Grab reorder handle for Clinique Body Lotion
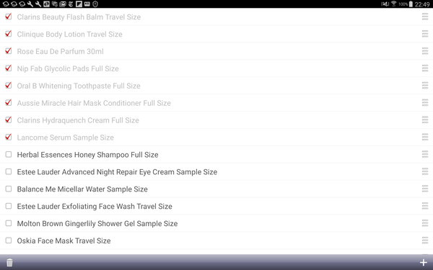Screen dimensions: 433x270 pos(425,34)
